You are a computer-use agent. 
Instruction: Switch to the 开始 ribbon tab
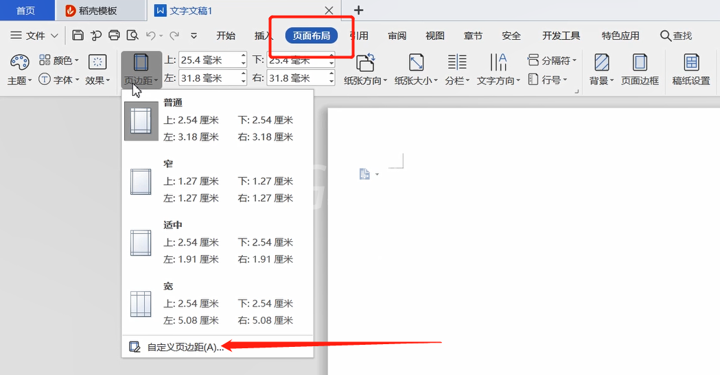pos(226,36)
